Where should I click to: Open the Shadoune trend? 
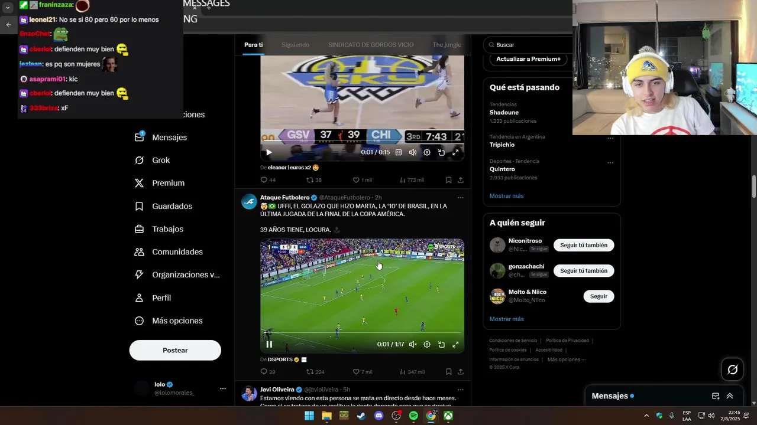[504, 112]
